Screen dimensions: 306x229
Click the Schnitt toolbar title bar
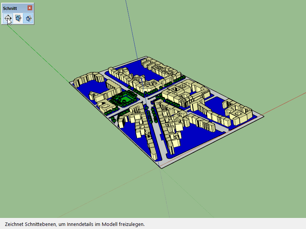pyautogui.click(x=14, y=8)
